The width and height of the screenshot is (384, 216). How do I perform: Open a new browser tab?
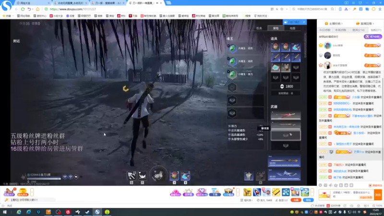[x=168, y=3]
